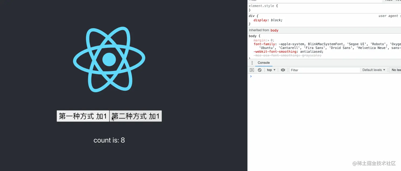This screenshot has height=171, width=401.
Task: Create a live expression via eye icon
Action: pyautogui.click(x=283, y=70)
